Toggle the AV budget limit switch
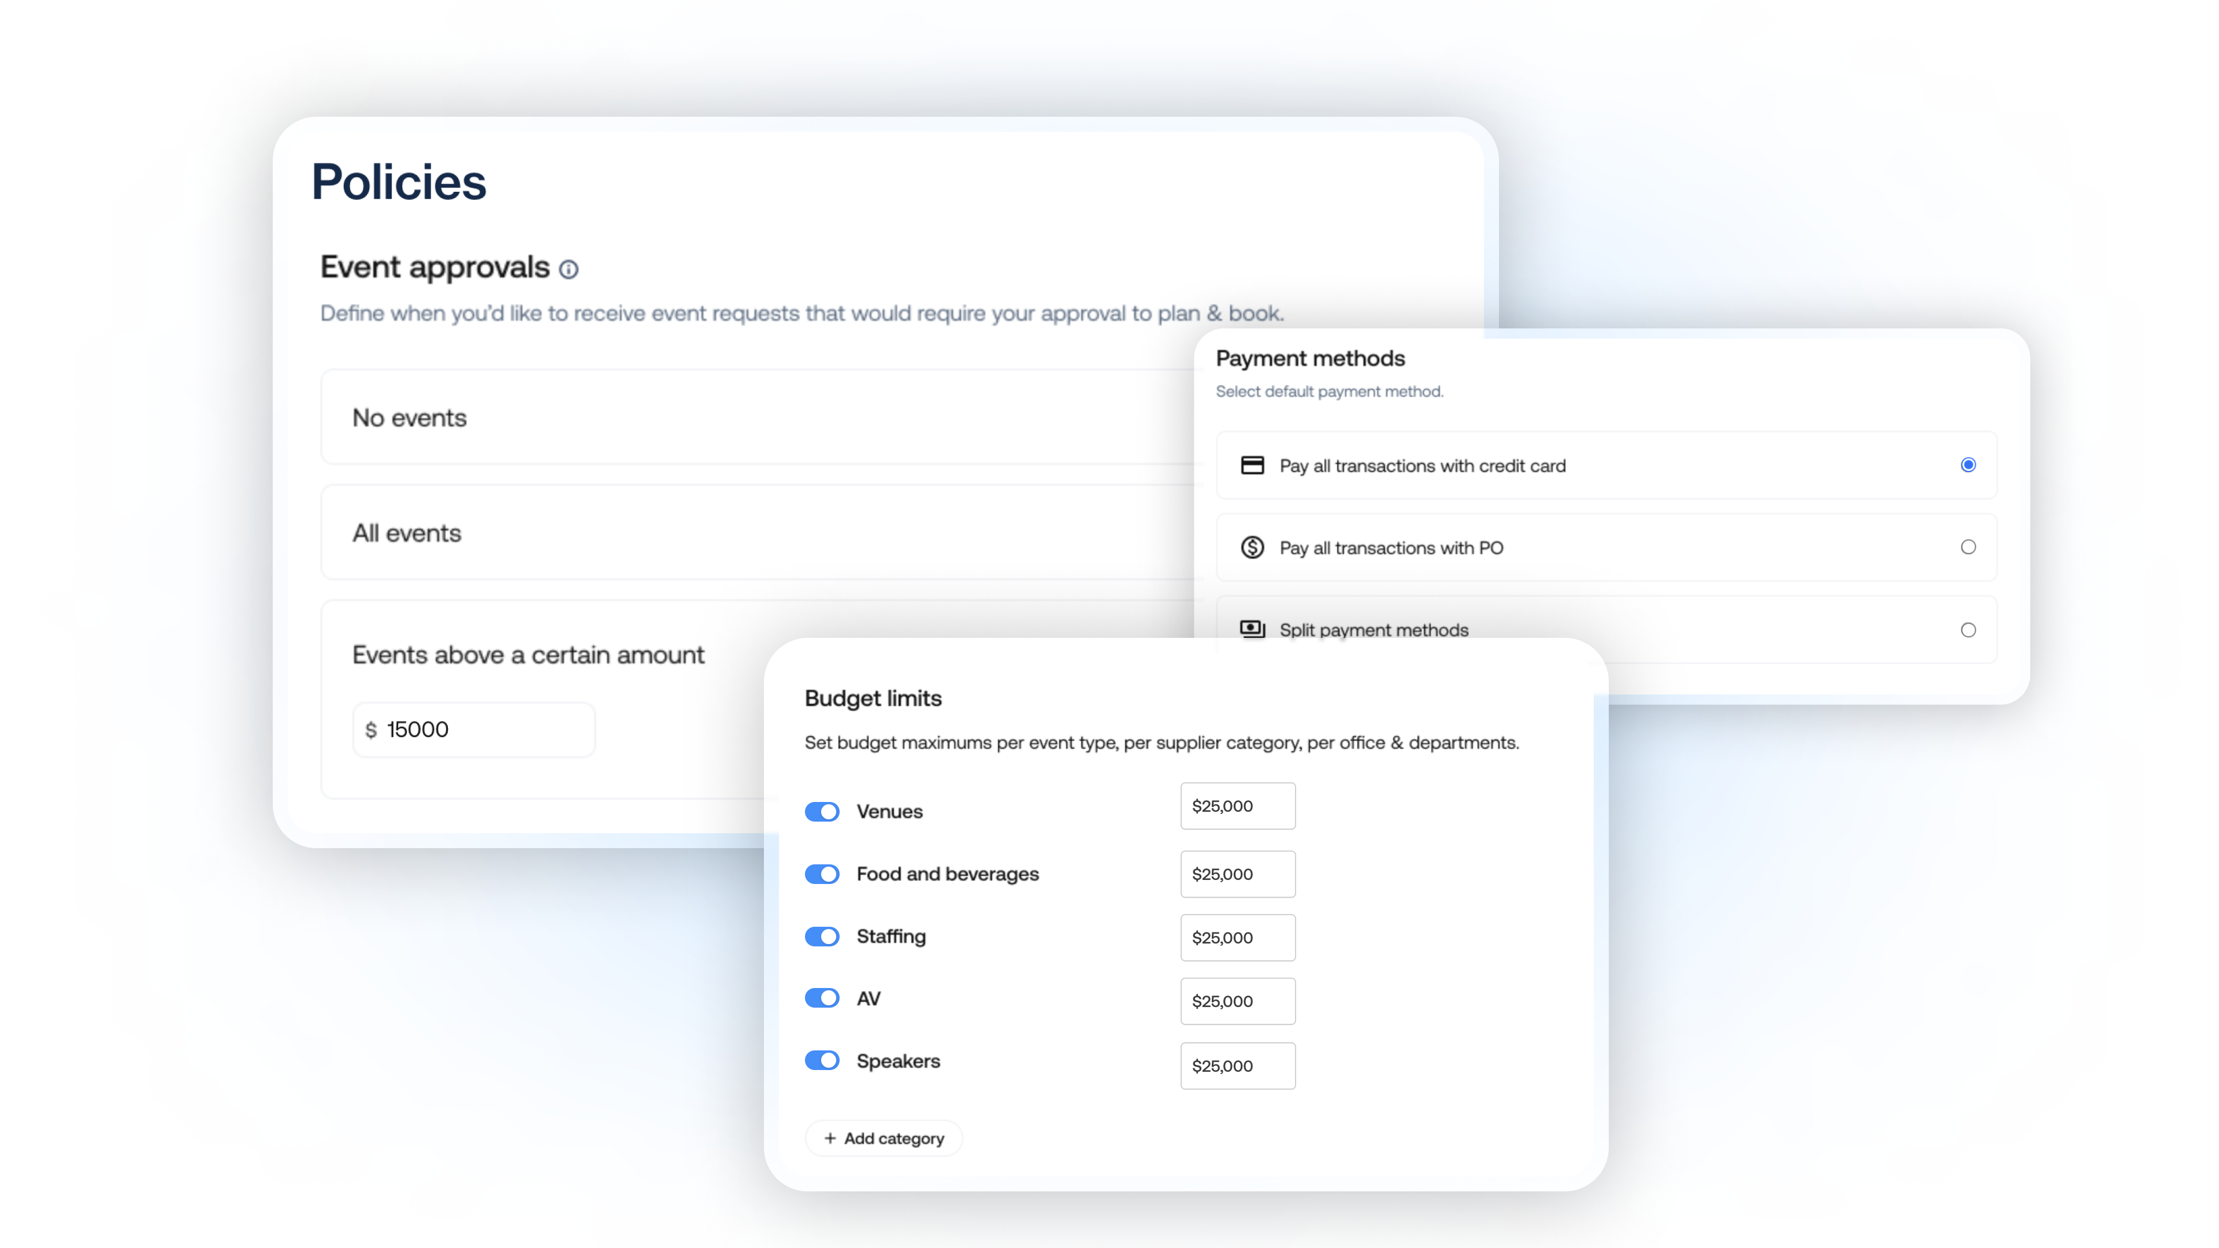This screenshot has height=1248, width=2219. [822, 998]
